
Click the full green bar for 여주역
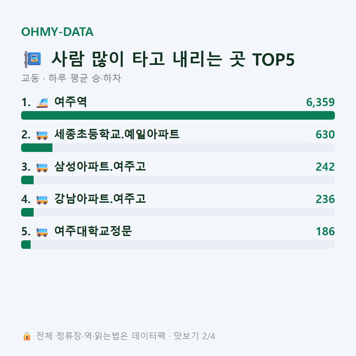pyautogui.click(x=178, y=115)
